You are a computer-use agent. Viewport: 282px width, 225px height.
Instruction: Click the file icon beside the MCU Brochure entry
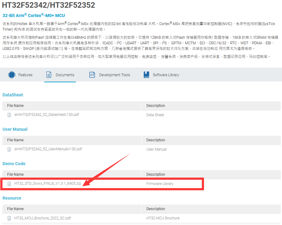click(9, 218)
